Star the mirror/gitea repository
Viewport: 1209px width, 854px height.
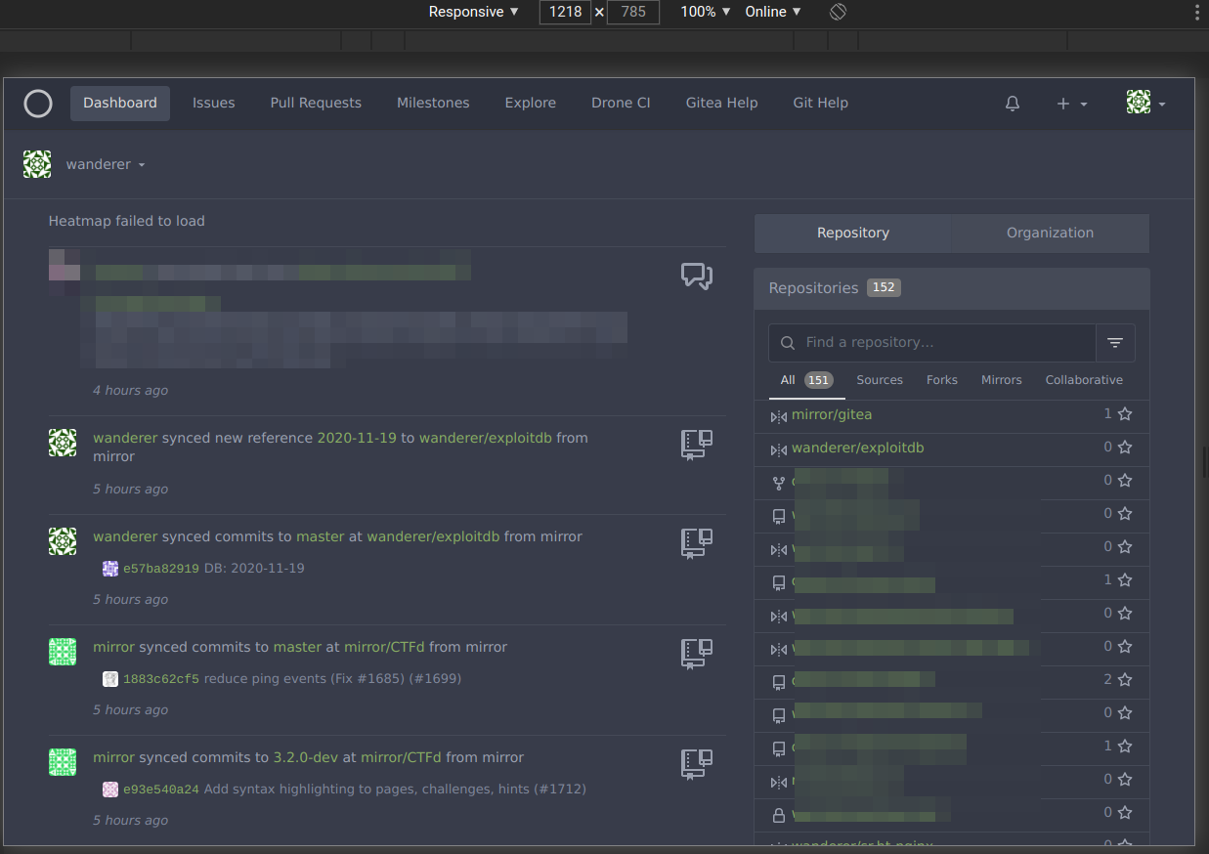pyautogui.click(x=1125, y=414)
